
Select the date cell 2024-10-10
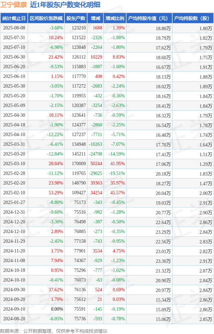[14, 280]
